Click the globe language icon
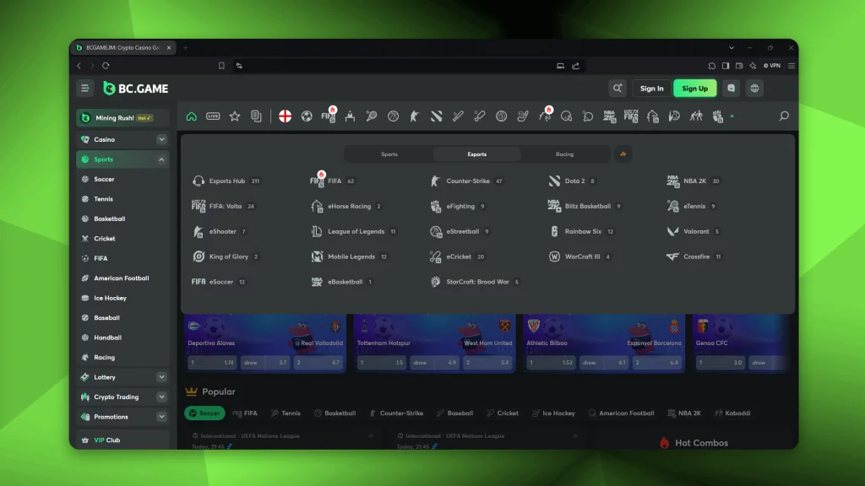The image size is (865, 486). tap(754, 88)
